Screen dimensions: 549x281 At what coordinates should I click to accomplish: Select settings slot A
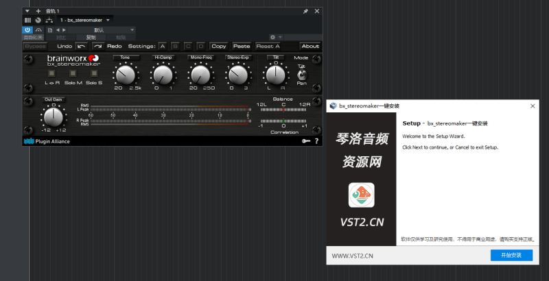163,46
